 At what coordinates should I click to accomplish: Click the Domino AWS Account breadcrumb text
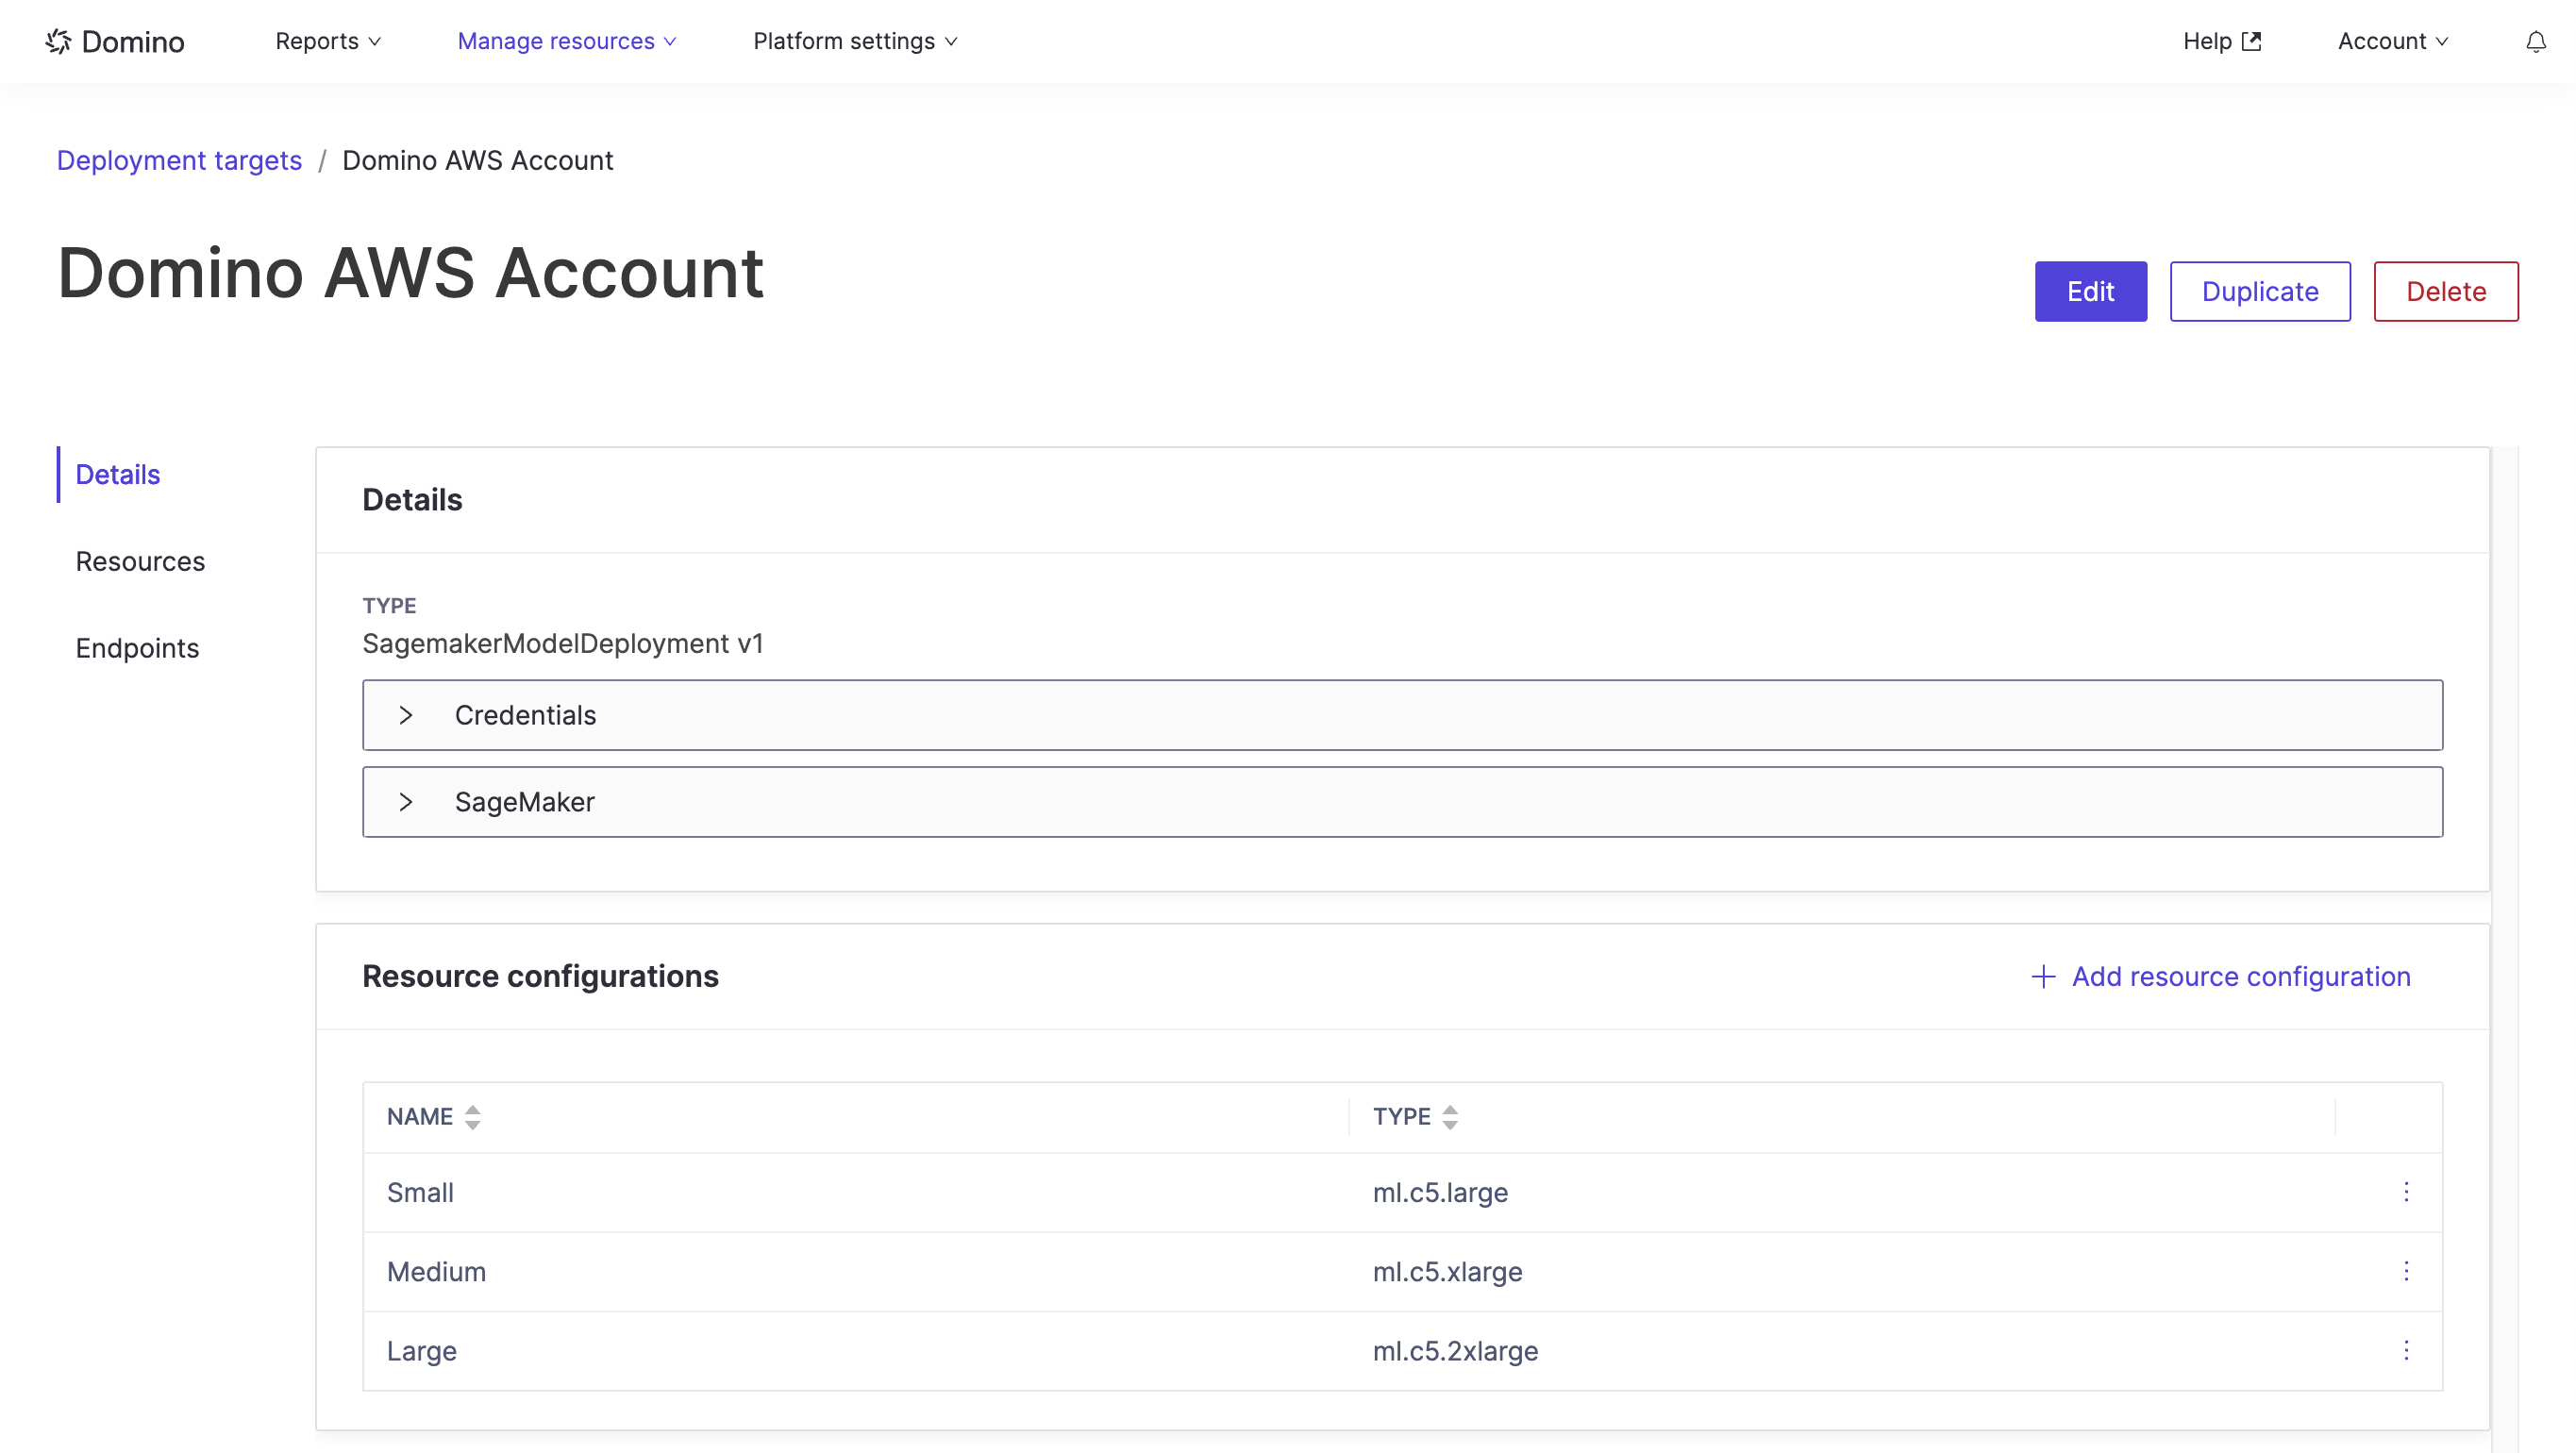tap(477, 160)
